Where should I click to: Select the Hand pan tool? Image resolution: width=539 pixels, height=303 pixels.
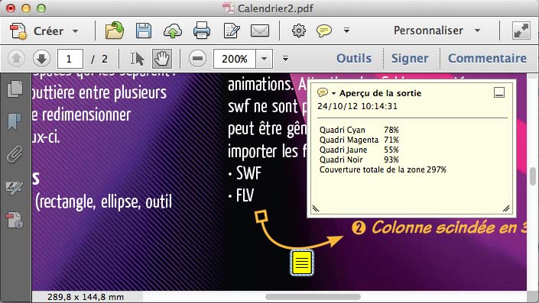pyautogui.click(x=162, y=59)
